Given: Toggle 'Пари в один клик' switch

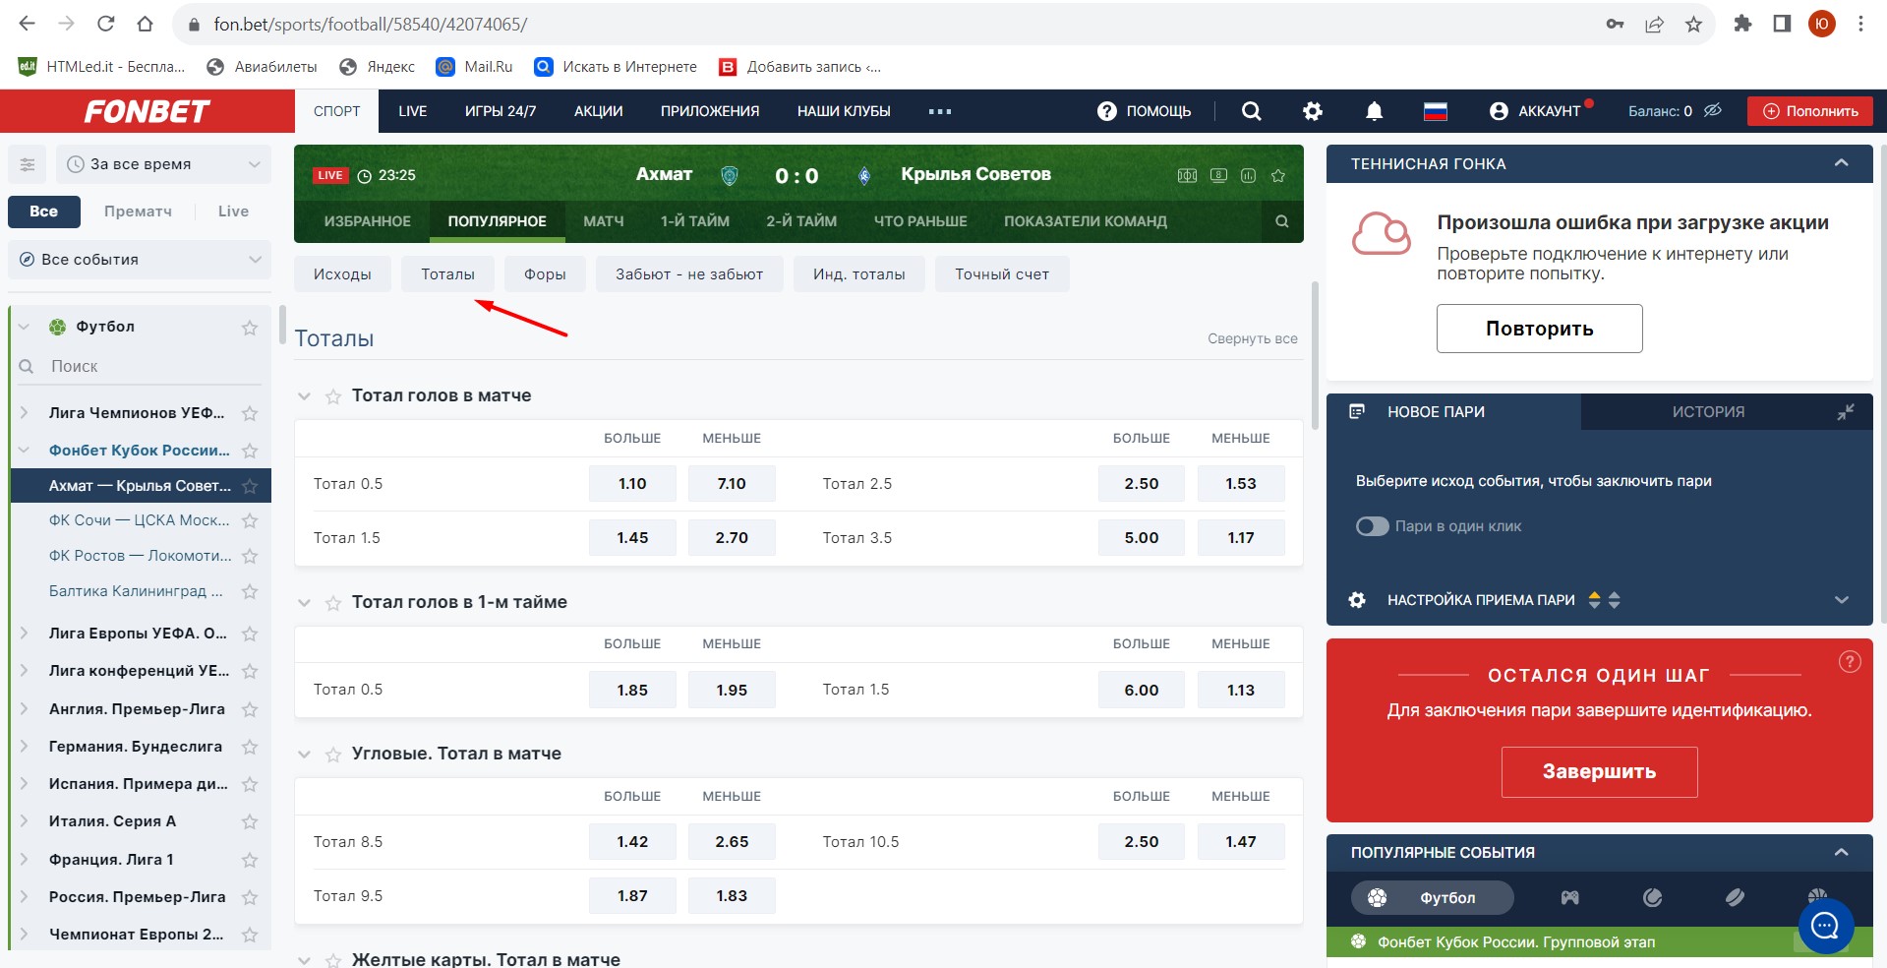Looking at the screenshot, I should click(x=1372, y=526).
